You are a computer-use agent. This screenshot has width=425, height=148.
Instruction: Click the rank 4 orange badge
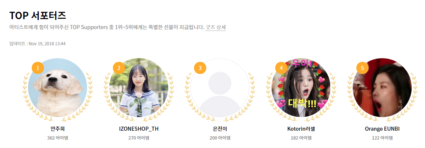pyautogui.click(x=281, y=68)
